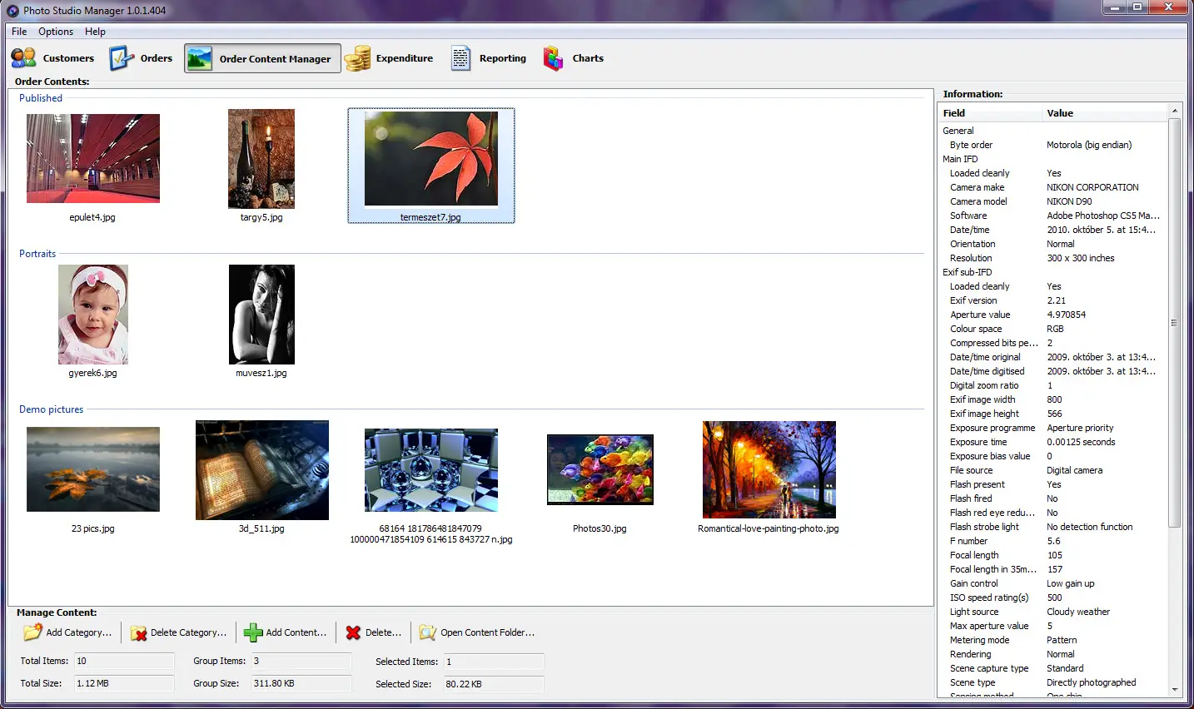Open the Options menu
The width and height of the screenshot is (1194, 709).
(56, 32)
